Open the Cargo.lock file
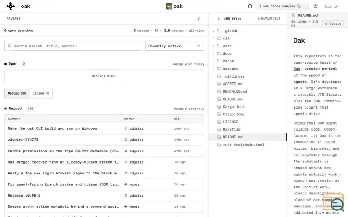The height and width of the screenshot is (217, 348). (x=248, y=107)
